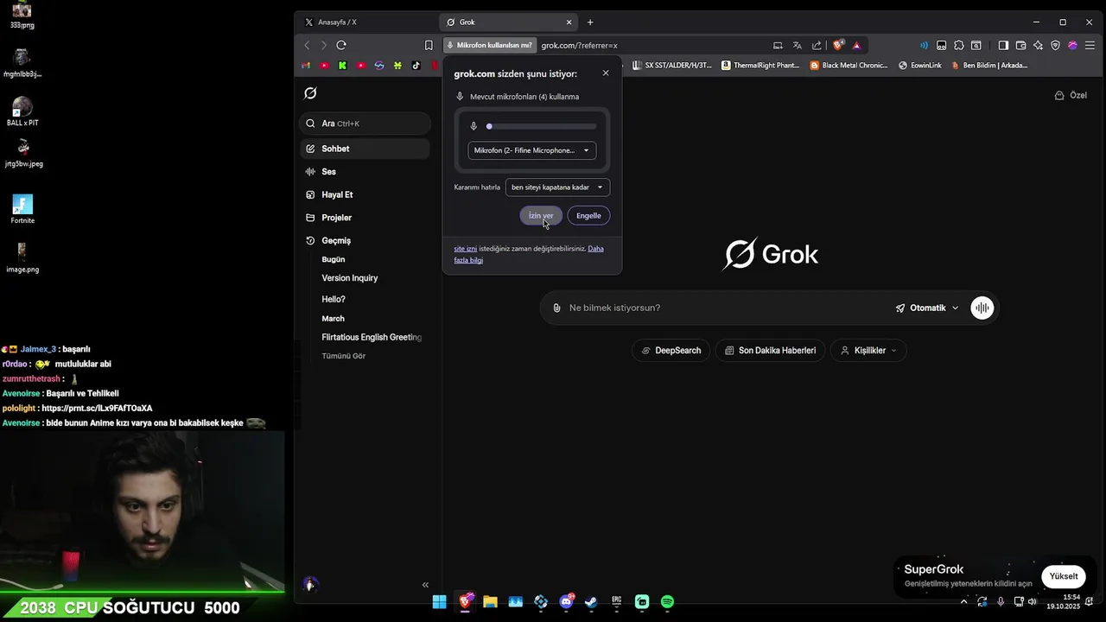Expand the Kişilikler dropdown

point(868,350)
